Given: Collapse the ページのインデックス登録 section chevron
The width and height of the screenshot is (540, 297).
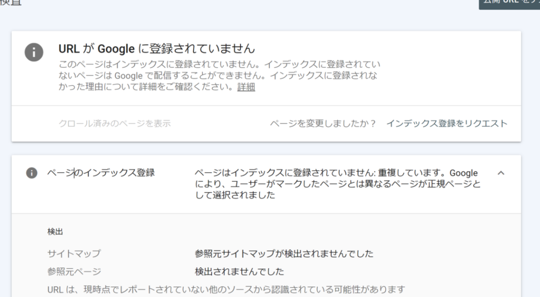Looking at the screenshot, I should (x=501, y=173).
